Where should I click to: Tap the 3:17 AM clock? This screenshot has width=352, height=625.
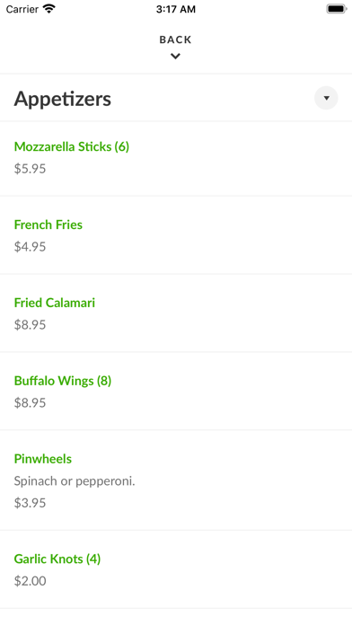point(176,9)
